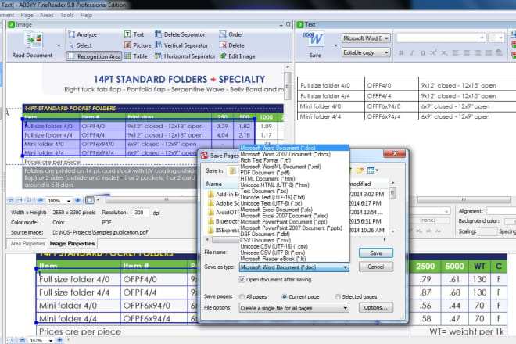Open the Tools menu

point(66,15)
